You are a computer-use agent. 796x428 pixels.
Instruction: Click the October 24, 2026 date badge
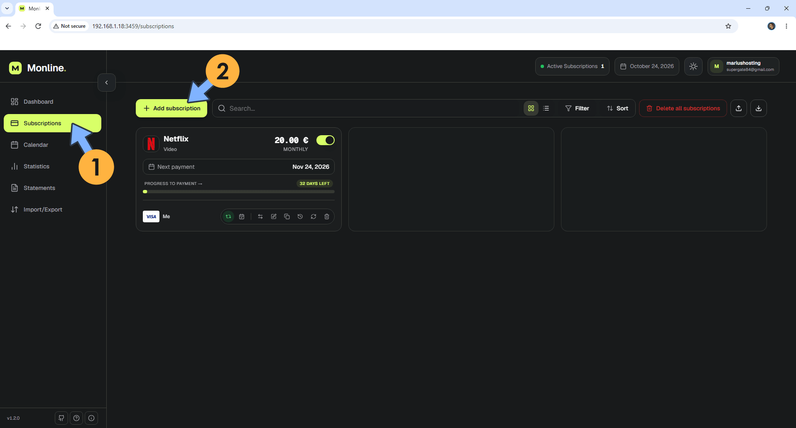647,66
